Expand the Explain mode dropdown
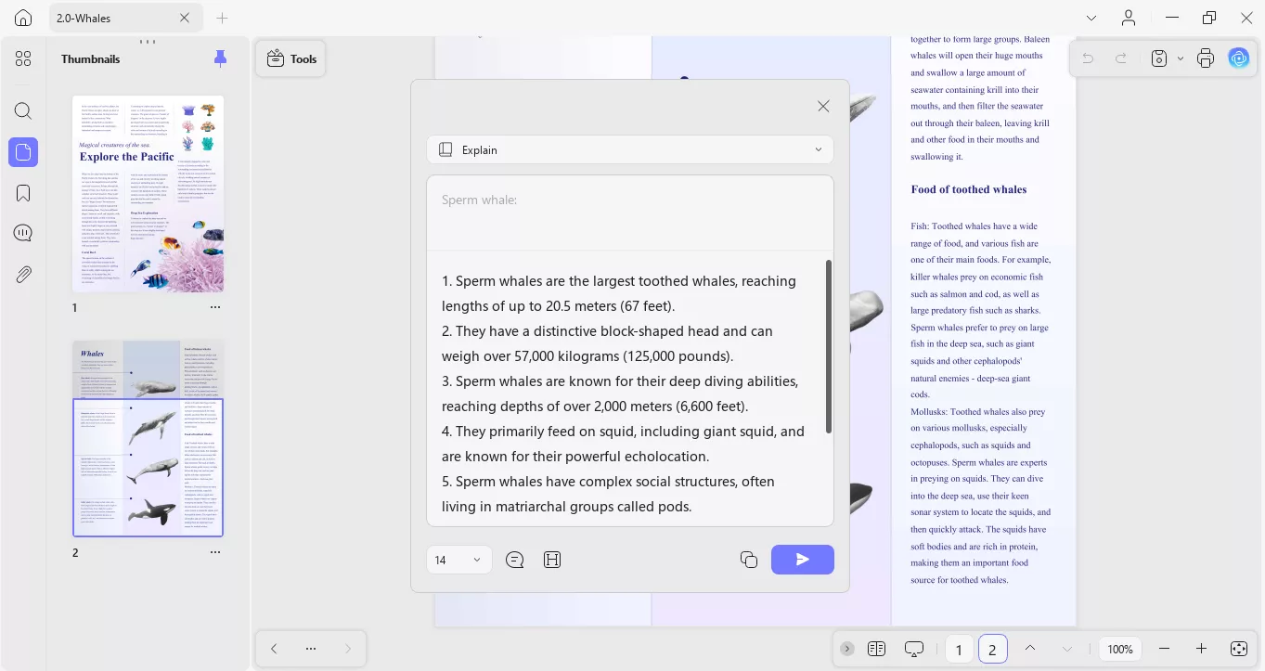The image size is (1265, 671). pos(630,149)
